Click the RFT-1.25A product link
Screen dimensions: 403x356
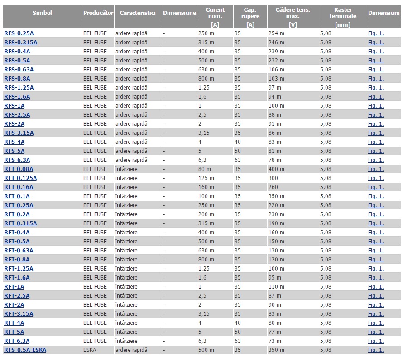19,269
